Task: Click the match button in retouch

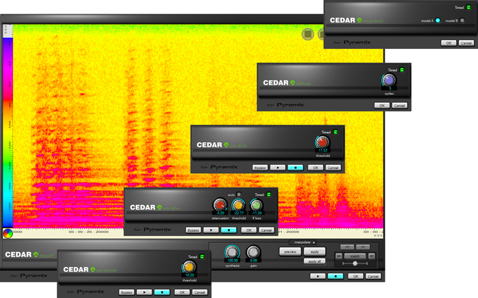Action: pyautogui.click(x=355, y=256)
